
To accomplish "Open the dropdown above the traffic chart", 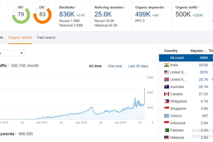I will point(12,53).
